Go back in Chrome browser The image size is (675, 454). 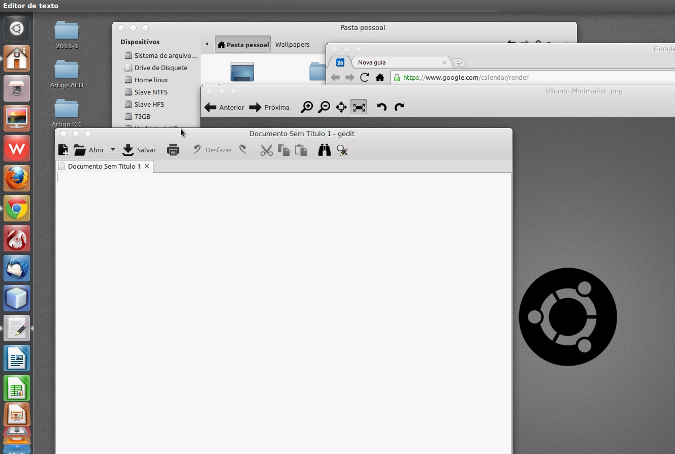click(335, 78)
